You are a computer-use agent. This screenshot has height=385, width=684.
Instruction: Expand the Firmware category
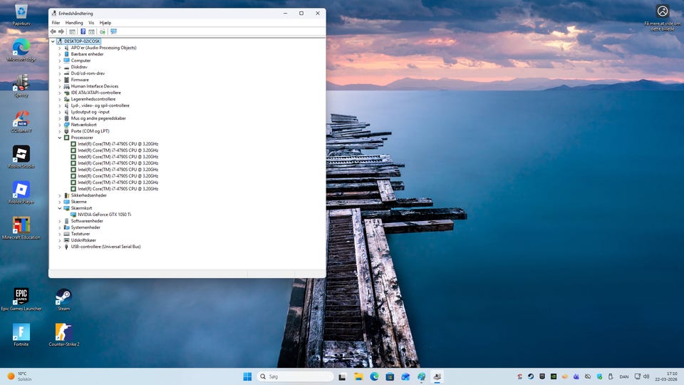pyautogui.click(x=60, y=80)
